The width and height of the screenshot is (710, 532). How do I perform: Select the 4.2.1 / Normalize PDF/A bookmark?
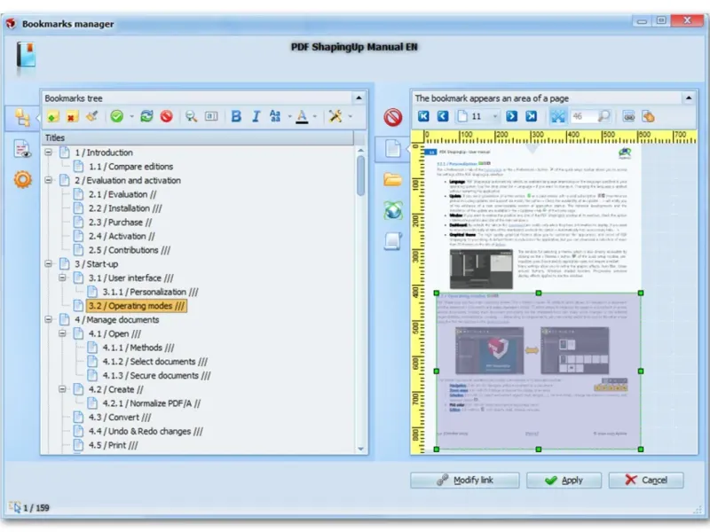[151, 403]
